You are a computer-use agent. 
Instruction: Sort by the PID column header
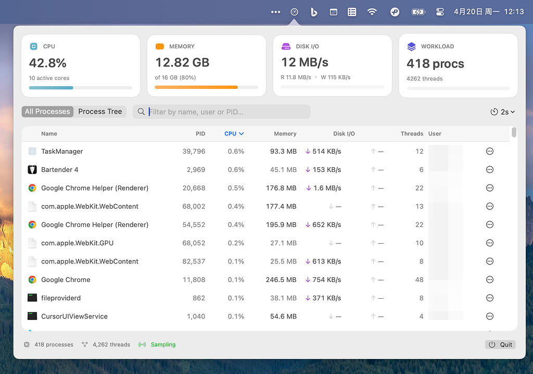click(x=200, y=133)
